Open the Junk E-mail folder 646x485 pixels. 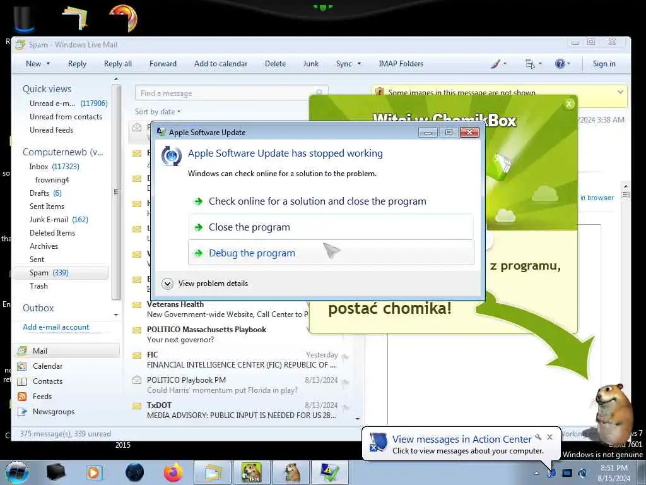[x=59, y=220]
